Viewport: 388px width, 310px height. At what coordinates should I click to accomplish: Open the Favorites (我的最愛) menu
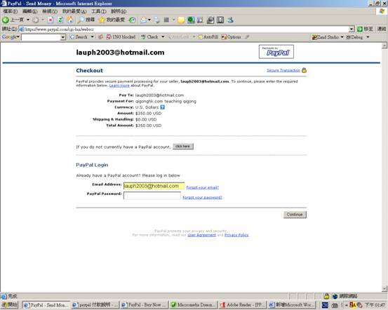coord(74,11)
